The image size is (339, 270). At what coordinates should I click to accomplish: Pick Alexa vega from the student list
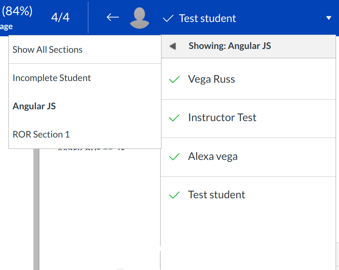213,157
